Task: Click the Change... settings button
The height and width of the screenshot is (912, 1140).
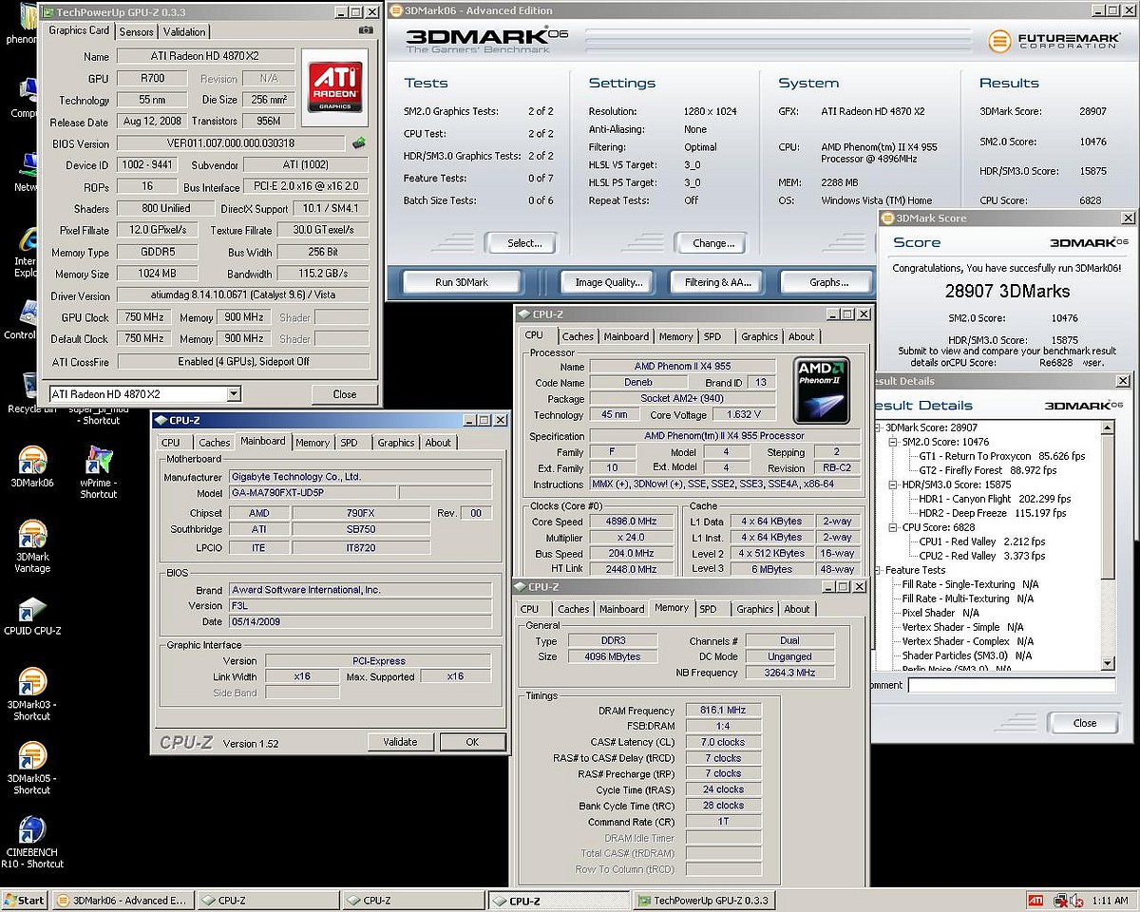Action: (x=713, y=243)
